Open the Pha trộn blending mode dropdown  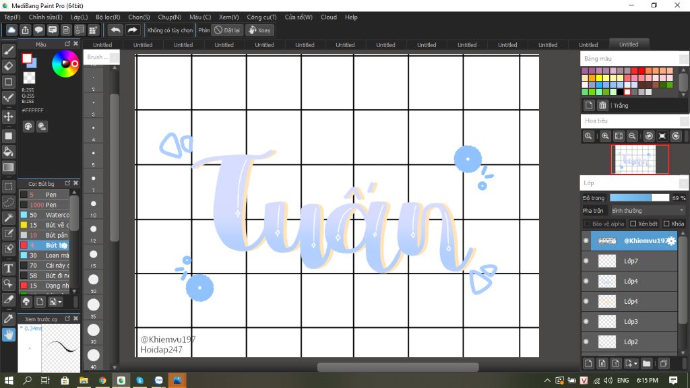[x=648, y=211]
